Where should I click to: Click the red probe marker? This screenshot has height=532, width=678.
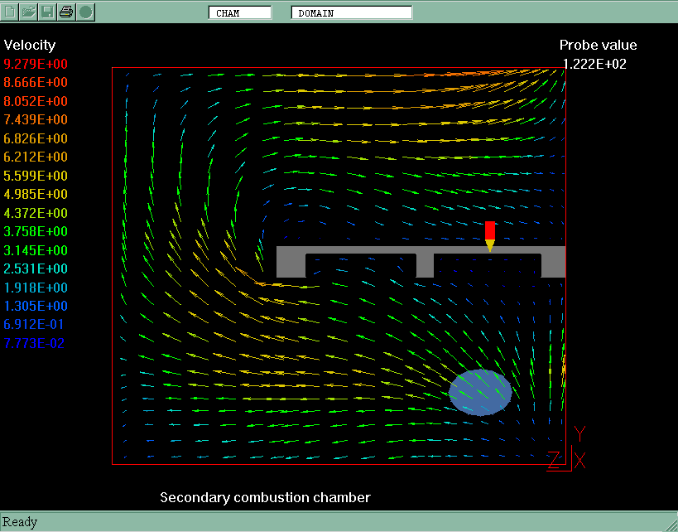pyautogui.click(x=489, y=235)
